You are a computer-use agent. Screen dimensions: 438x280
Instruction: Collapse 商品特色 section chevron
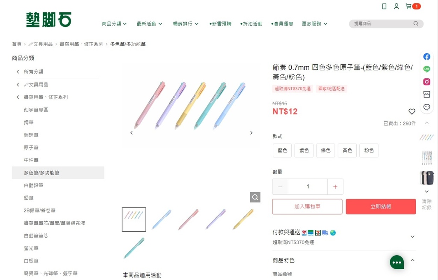coord(413,260)
